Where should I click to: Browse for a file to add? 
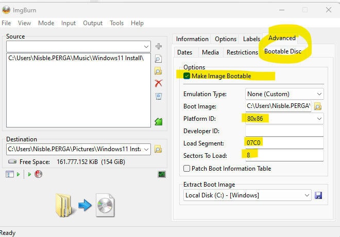[x=159, y=59]
